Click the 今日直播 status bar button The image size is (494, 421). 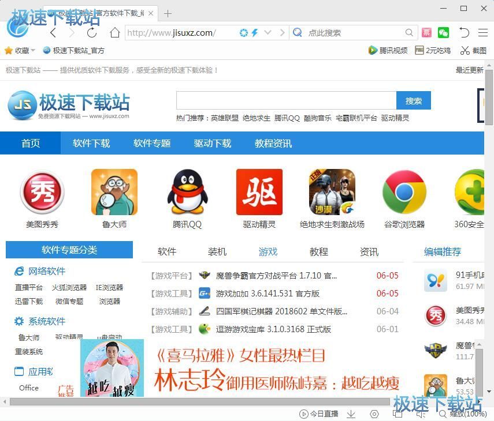[x=319, y=414]
